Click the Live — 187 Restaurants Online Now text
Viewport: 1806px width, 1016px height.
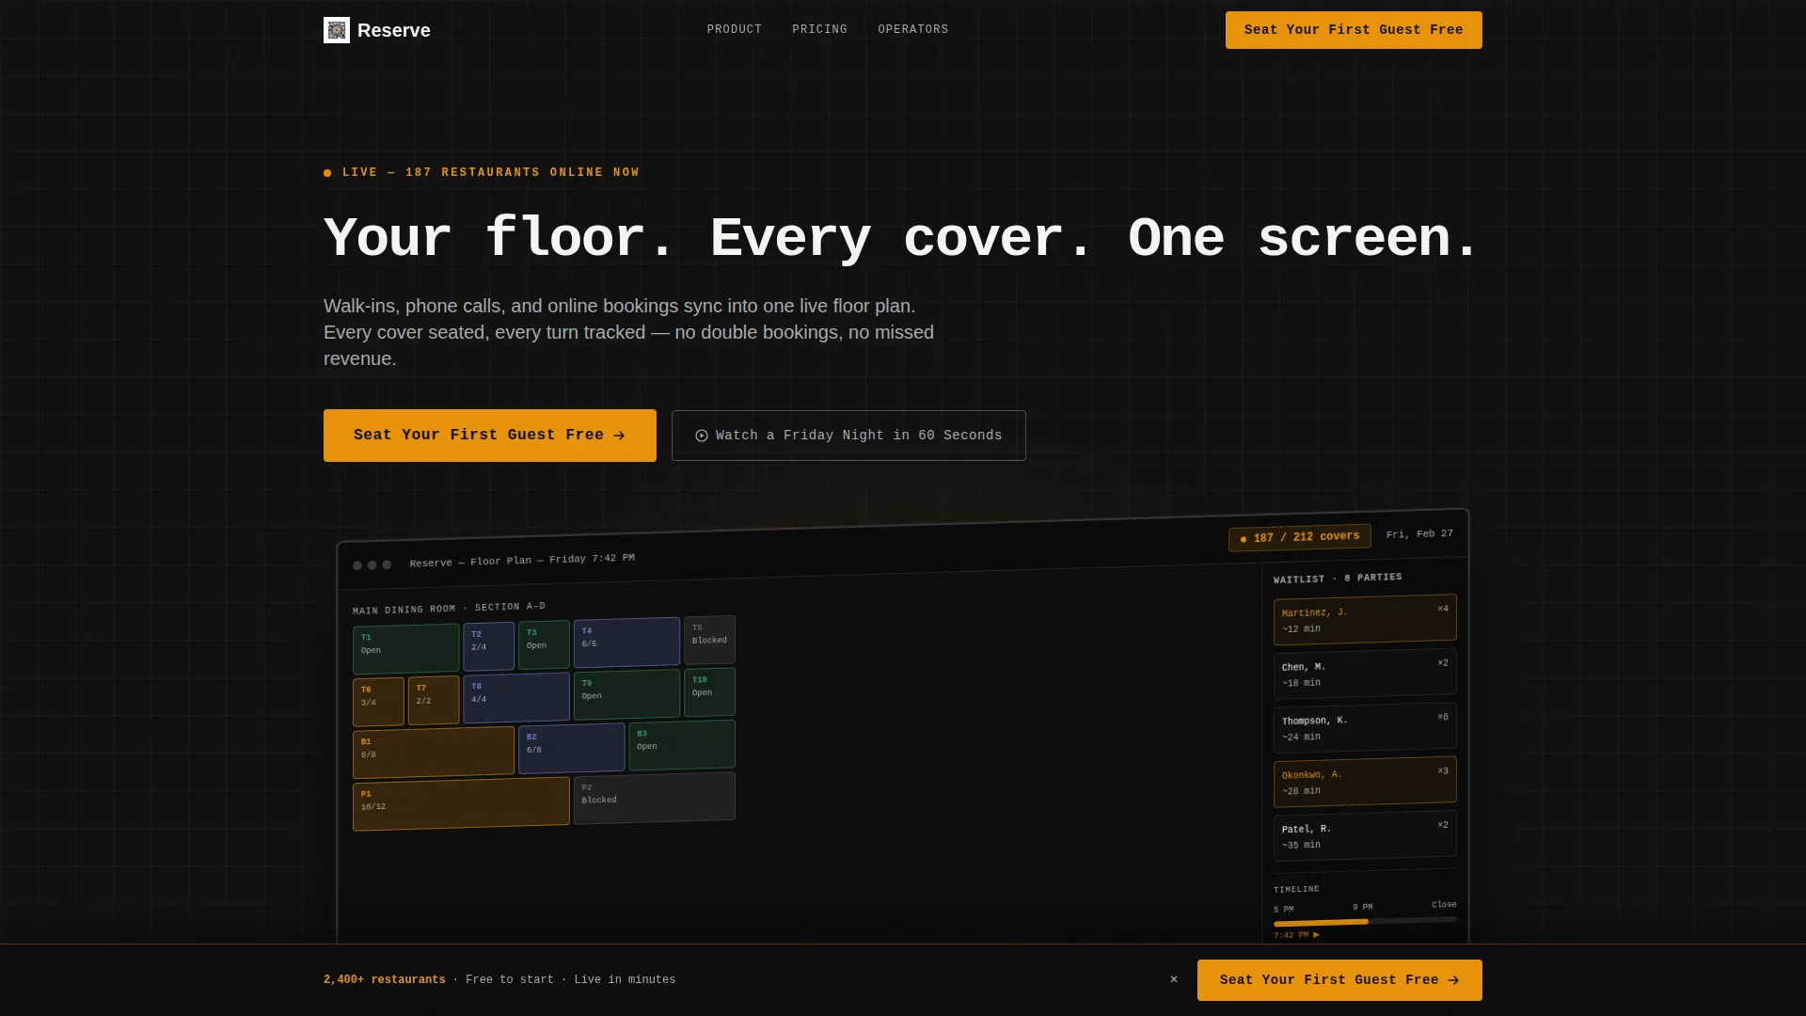tap(491, 173)
